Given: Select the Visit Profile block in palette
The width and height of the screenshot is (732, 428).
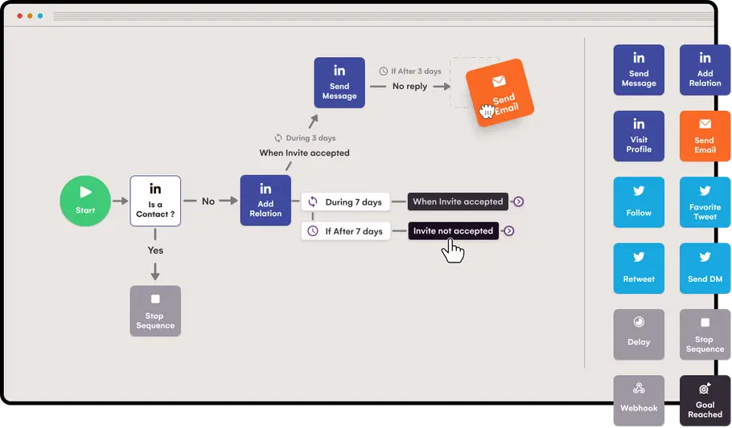Looking at the screenshot, I should coord(639,137).
